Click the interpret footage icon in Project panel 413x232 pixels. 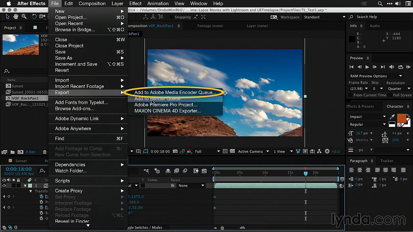coord(5,152)
